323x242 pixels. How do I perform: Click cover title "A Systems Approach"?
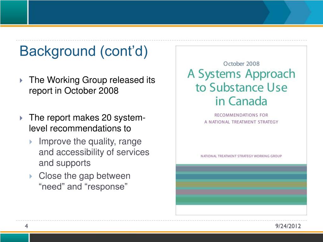click(x=241, y=74)
